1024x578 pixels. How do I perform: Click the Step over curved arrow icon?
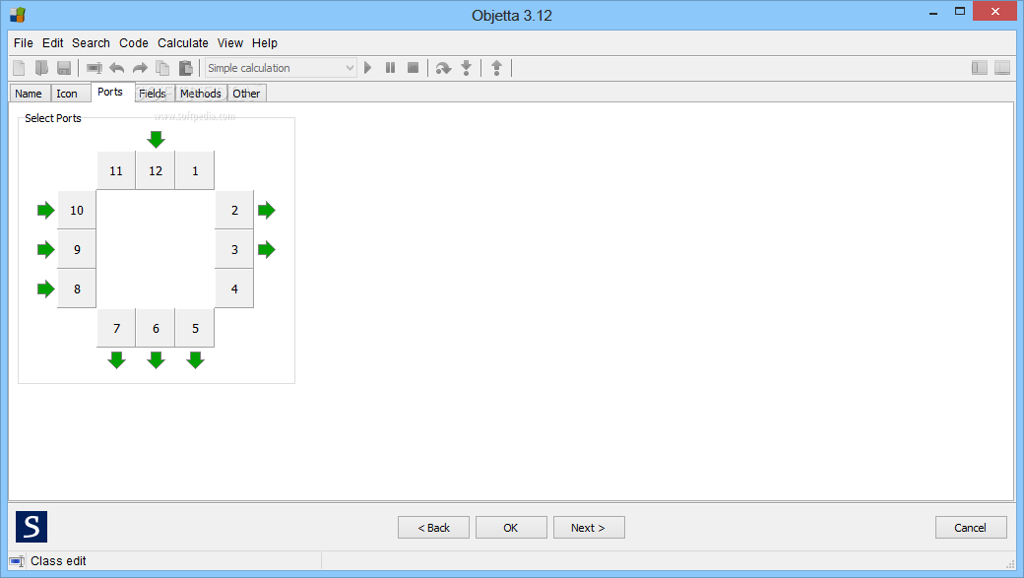(443, 68)
